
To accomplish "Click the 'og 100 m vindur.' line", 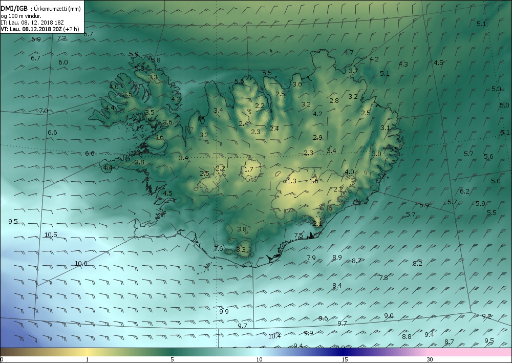I will tap(21, 16).
